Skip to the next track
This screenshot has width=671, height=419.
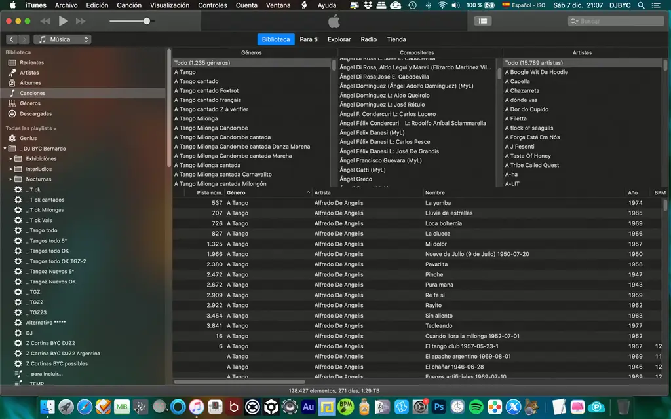(x=81, y=21)
